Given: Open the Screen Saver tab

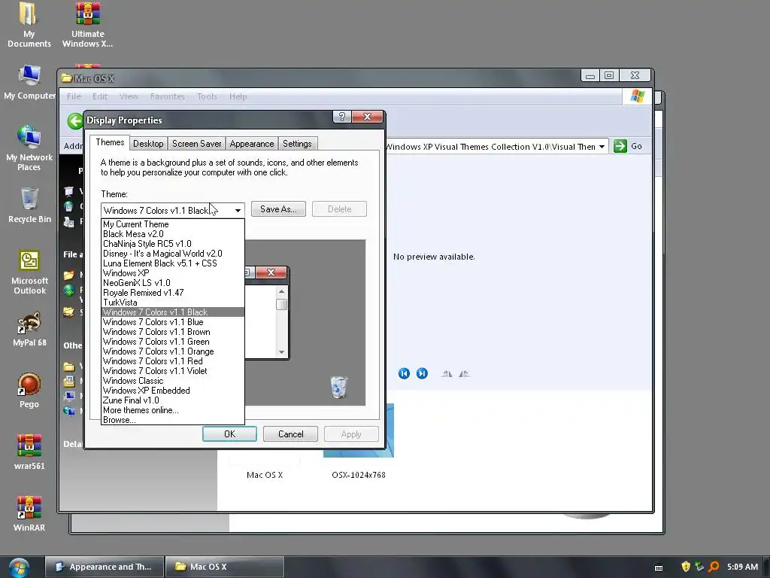Looking at the screenshot, I should (x=196, y=144).
